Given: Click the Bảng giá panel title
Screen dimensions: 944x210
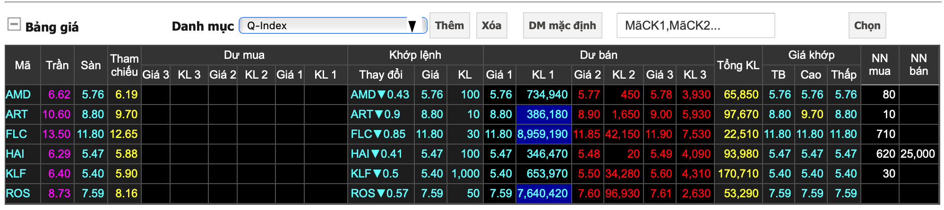Looking at the screenshot, I should point(52,27).
